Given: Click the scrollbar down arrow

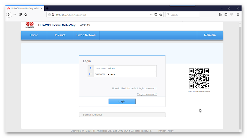Looking at the screenshot, I should (240, 131).
